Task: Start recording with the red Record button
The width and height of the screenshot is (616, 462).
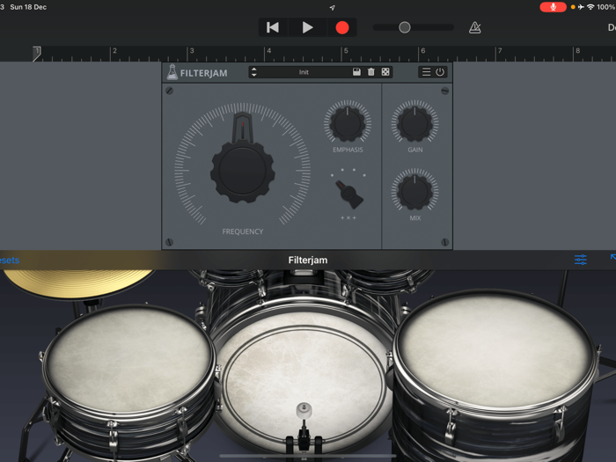Action: coord(342,27)
